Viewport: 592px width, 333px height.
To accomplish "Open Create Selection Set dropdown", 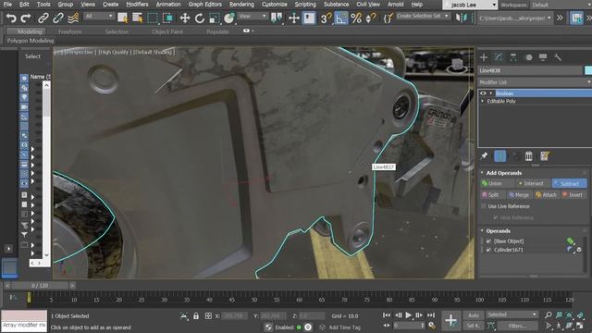I will coord(423,17).
